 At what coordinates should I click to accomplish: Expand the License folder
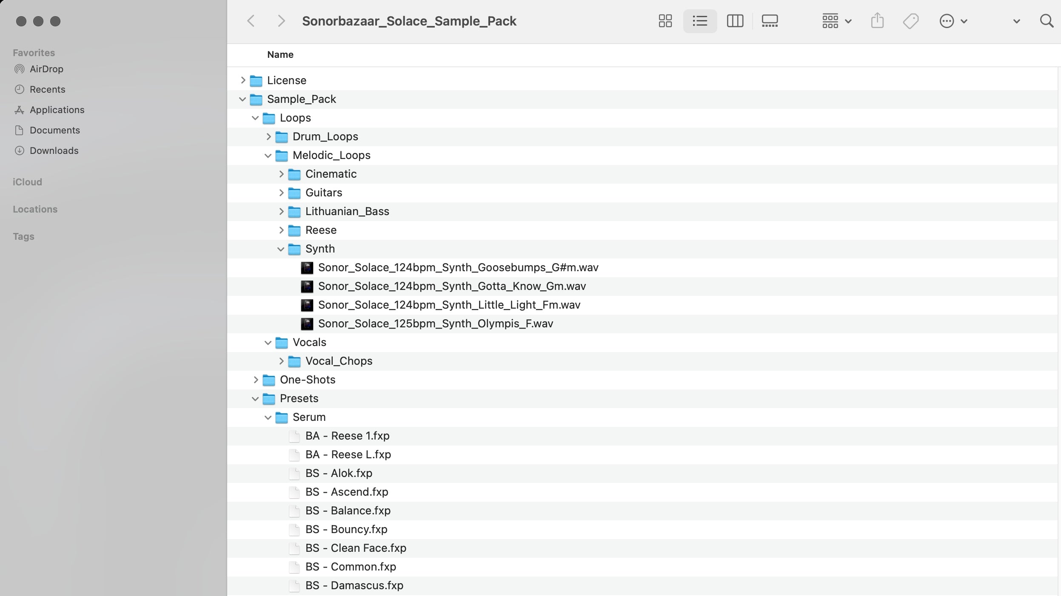243,80
